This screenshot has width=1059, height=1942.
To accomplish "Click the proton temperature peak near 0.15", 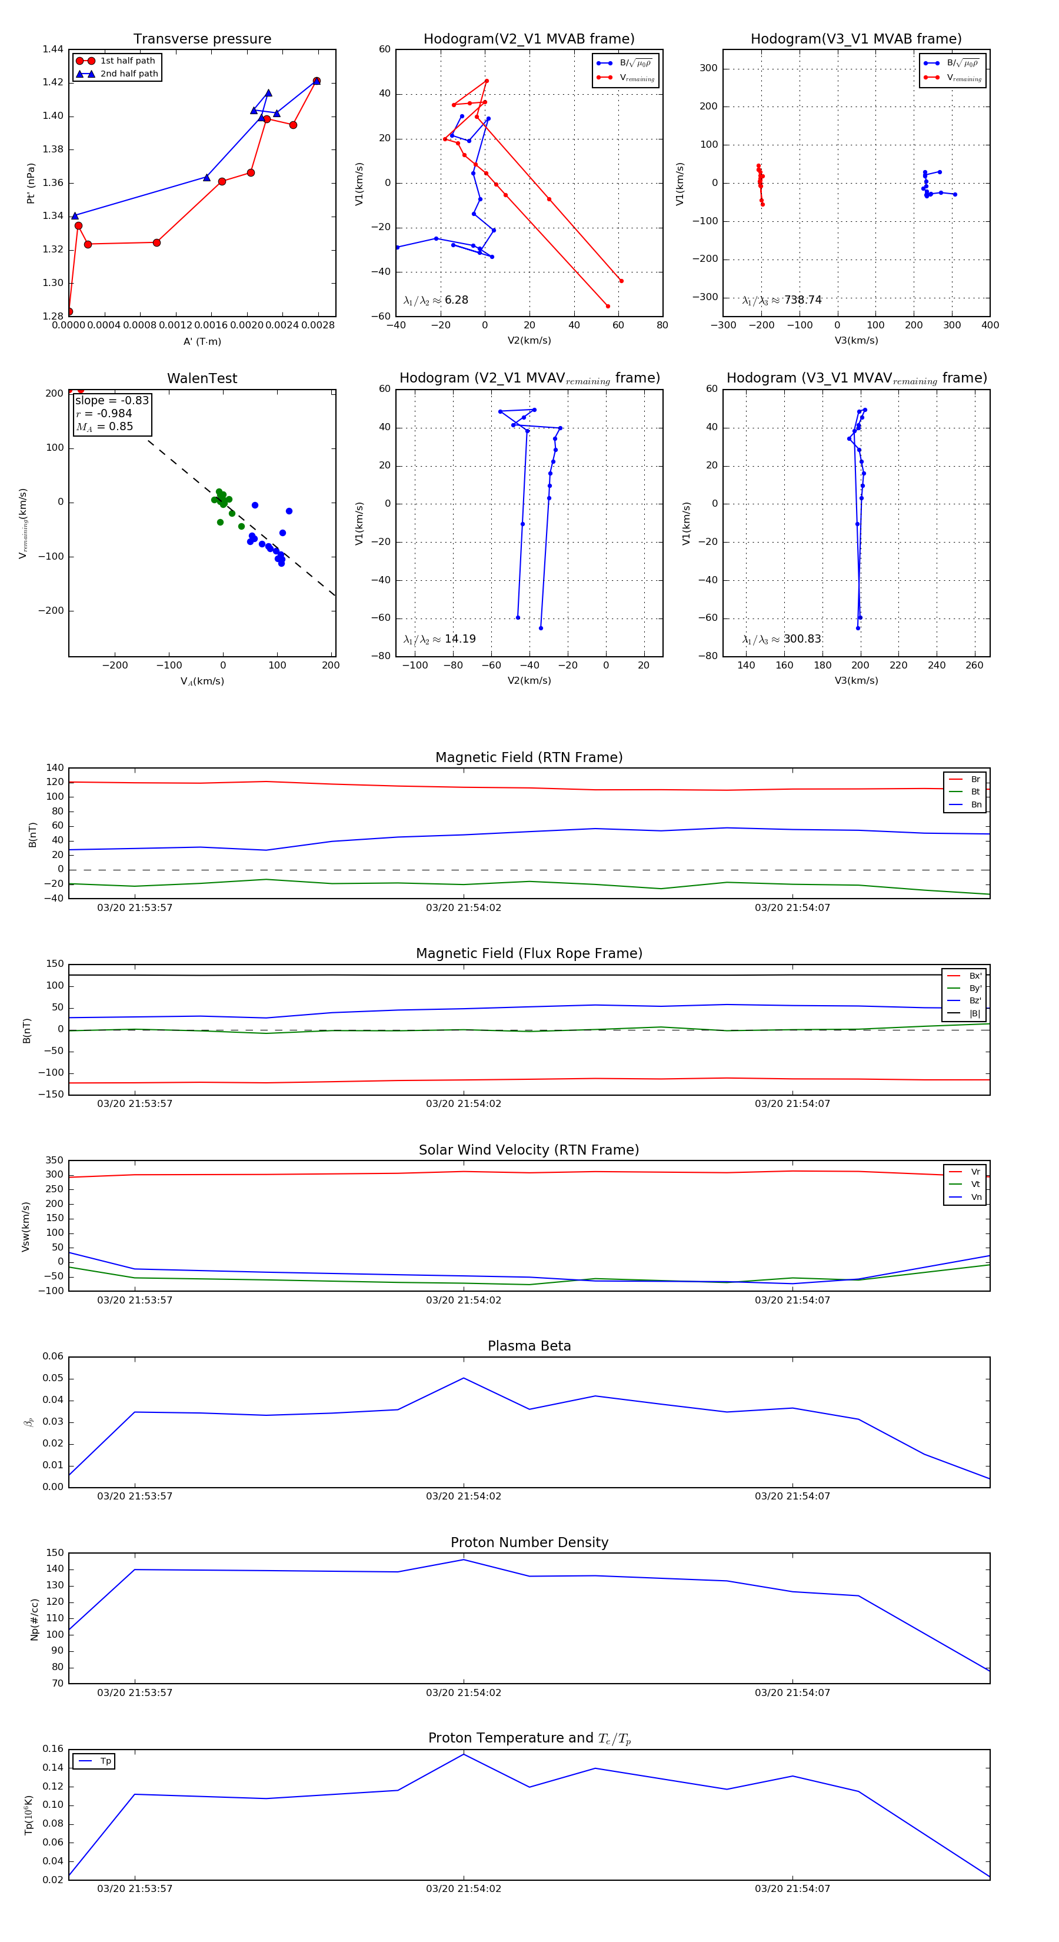I will point(464,1754).
